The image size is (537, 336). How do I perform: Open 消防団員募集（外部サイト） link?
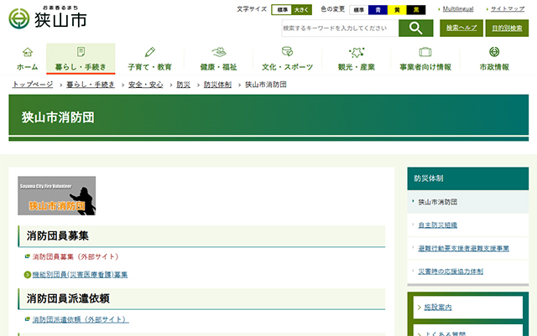pyautogui.click(x=76, y=256)
